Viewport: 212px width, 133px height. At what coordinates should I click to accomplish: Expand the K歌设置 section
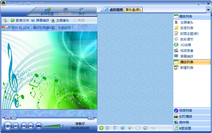coord(192,128)
